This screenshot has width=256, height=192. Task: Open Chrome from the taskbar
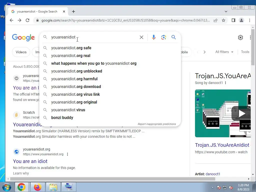[21, 187]
